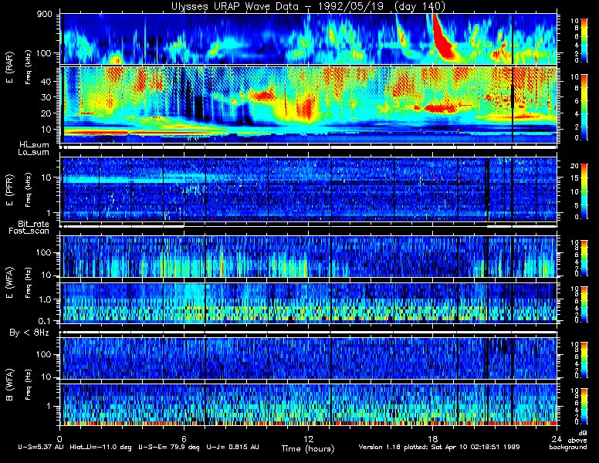Screen dimensions: 599x463
Task: Click the 'By < 8Hz' row label
Action: [29, 333]
